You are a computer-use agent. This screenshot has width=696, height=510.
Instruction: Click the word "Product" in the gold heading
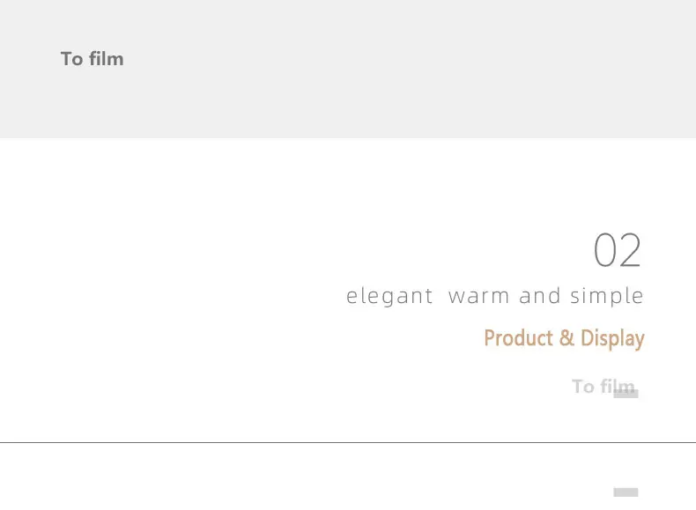(518, 338)
